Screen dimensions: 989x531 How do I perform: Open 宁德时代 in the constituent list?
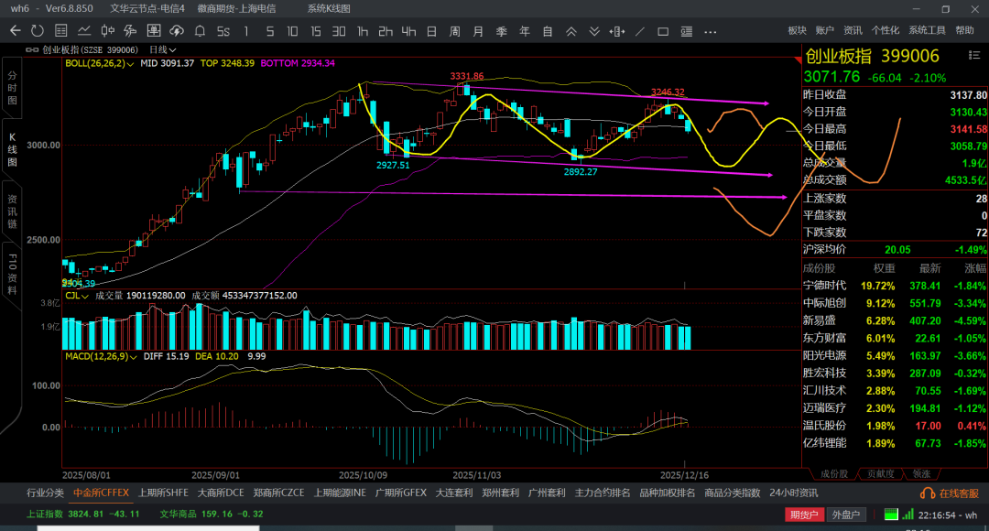click(x=825, y=285)
